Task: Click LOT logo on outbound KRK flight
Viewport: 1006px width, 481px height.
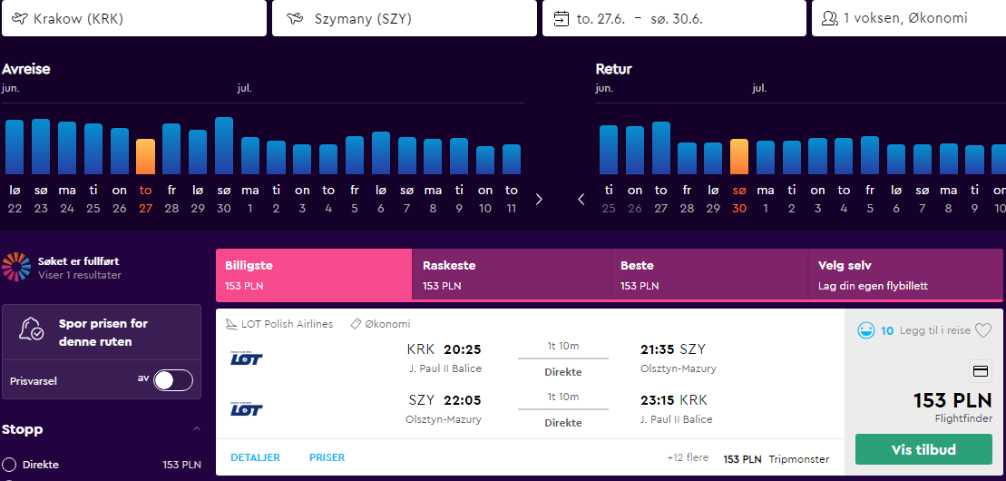Action: 247,357
